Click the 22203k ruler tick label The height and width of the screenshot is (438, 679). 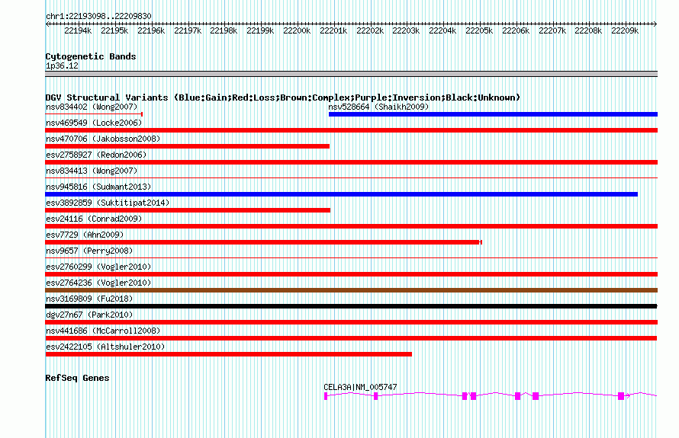406,30
